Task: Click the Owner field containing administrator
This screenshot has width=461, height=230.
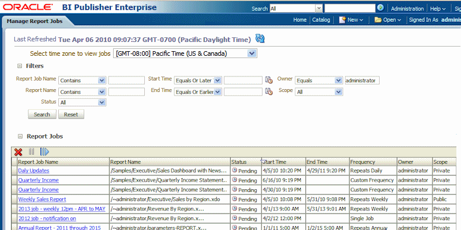Action: [362, 80]
